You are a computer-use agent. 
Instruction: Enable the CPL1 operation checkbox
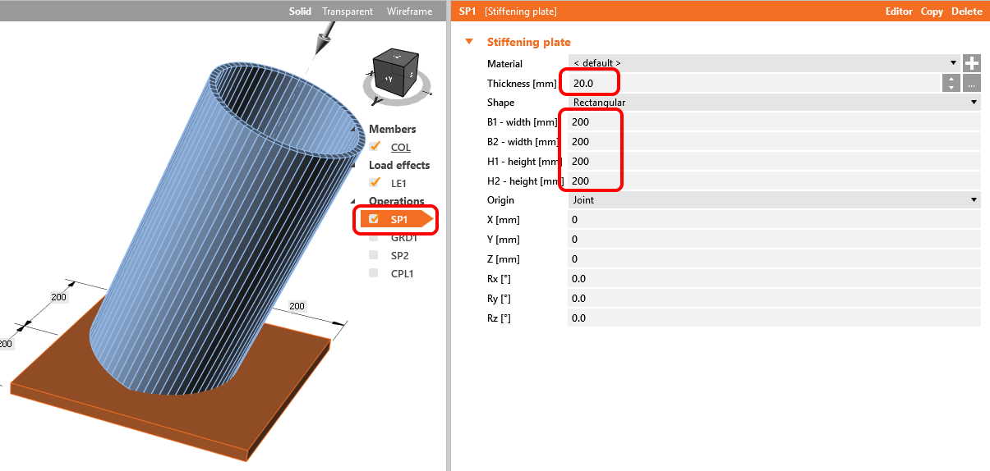click(374, 273)
